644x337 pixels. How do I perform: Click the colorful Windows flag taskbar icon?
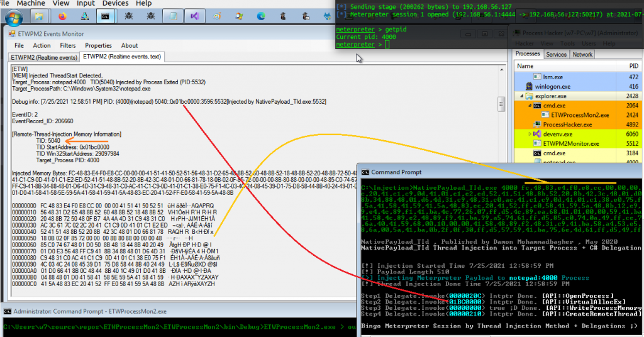tap(239, 16)
